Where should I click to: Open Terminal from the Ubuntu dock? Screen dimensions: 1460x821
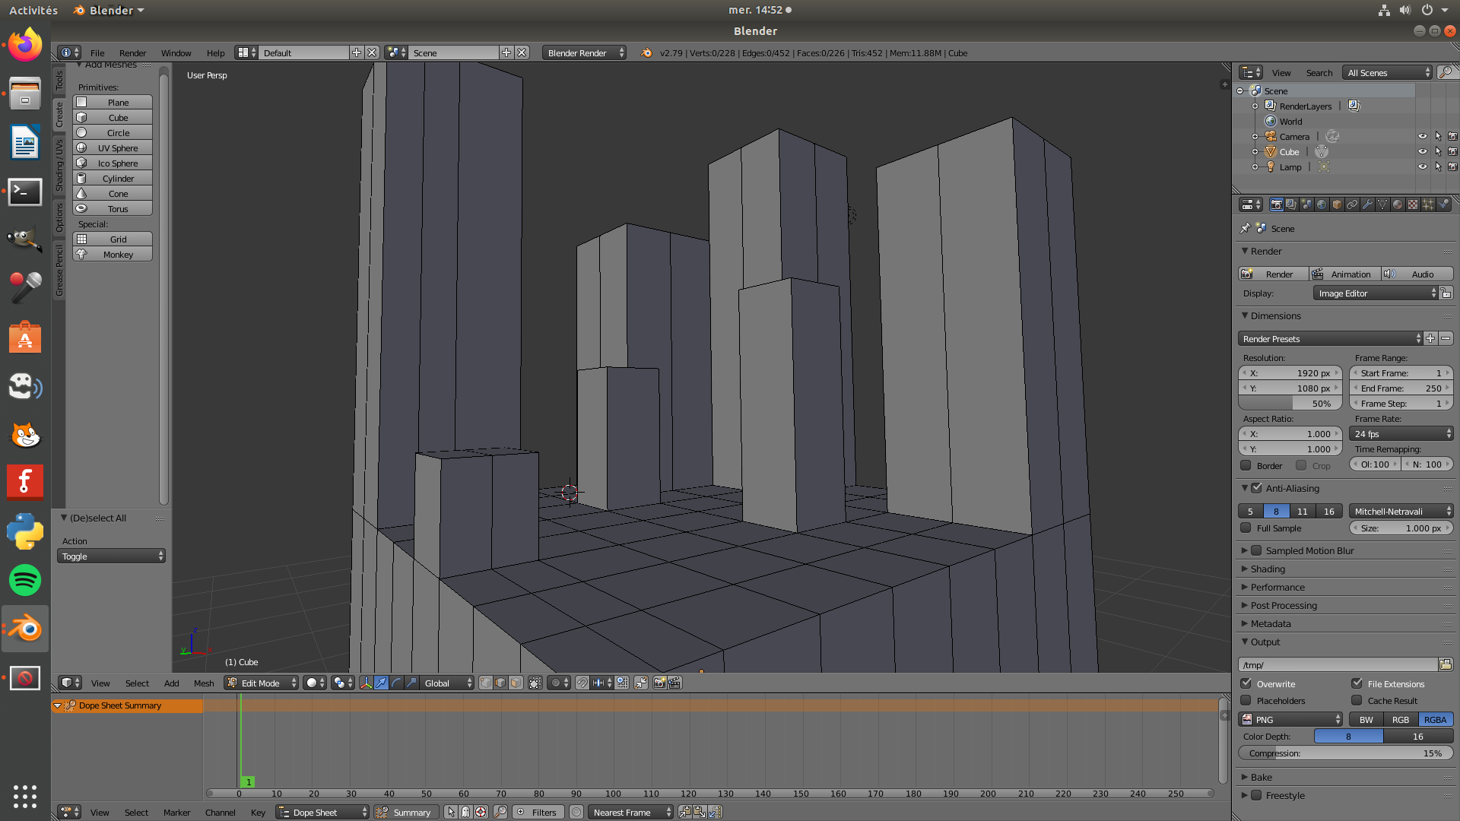click(25, 192)
